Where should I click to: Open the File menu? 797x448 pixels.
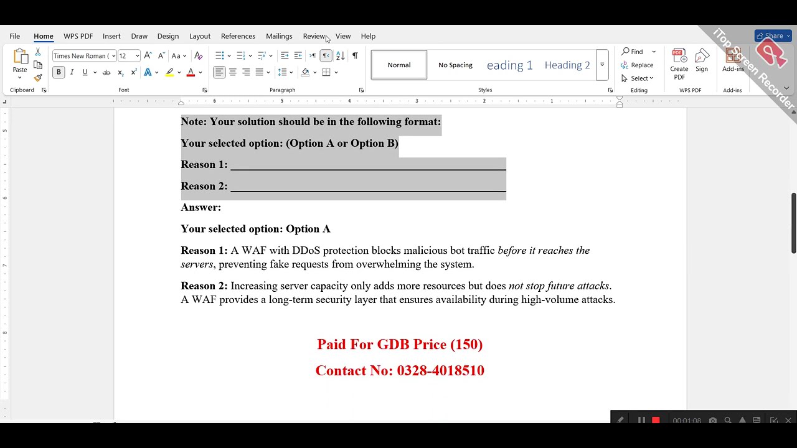click(x=14, y=36)
